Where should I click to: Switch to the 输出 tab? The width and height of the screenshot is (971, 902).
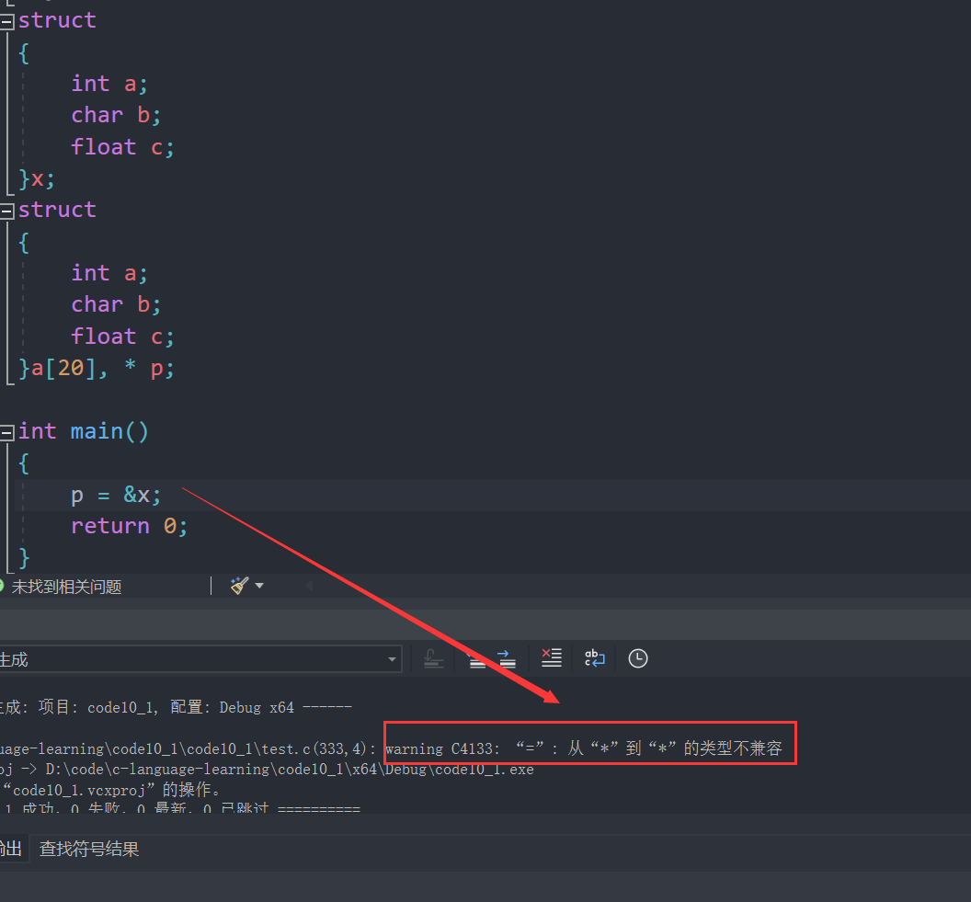tap(10, 849)
